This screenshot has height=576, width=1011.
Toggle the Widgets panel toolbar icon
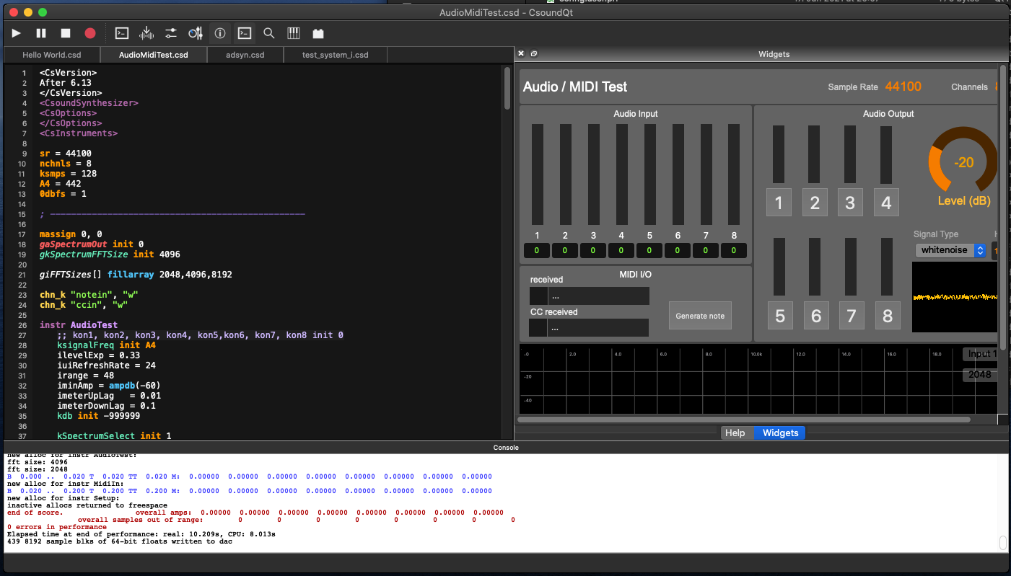[x=196, y=33]
